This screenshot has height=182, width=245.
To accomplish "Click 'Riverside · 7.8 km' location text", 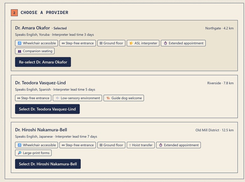I will [x=220, y=83].
